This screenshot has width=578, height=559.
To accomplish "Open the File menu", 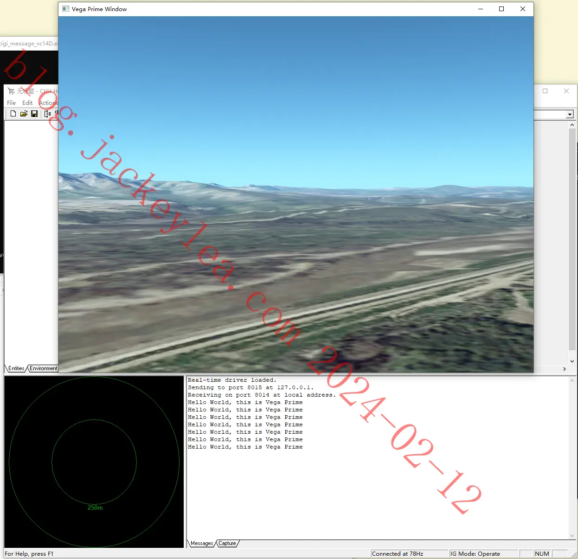I will [x=12, y=103].
